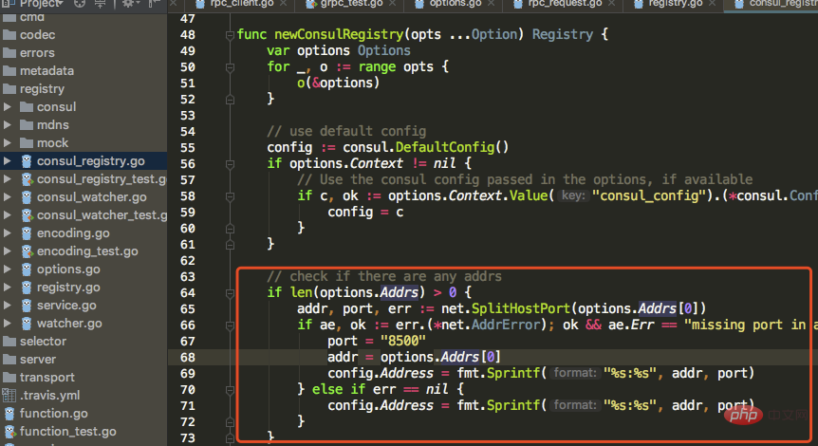This screenshot has height=446, width=818.
Task: Click the "8500" string on line 67
Action: click(x=402, y=341)
